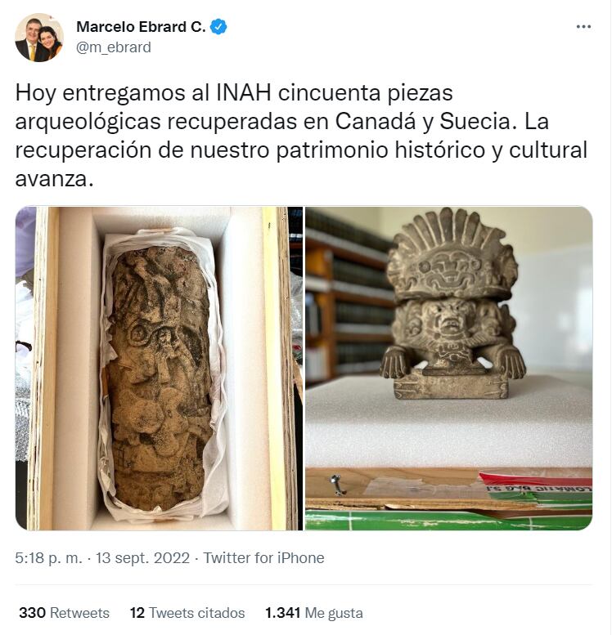Open Marcelo Ebrard's profile picture
612x635 pixels.
point(39,38)
